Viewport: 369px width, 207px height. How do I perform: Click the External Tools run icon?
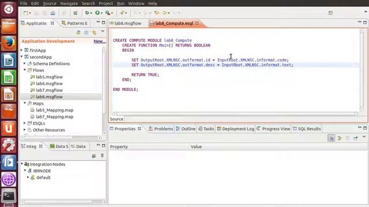point(108,13)
